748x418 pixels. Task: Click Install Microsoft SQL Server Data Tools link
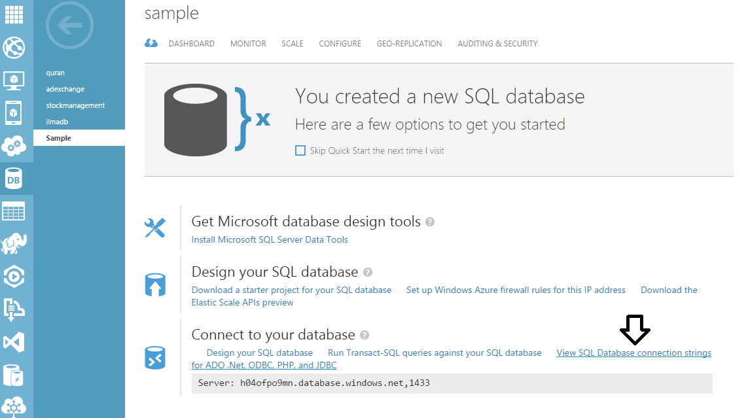click(270, 240)
